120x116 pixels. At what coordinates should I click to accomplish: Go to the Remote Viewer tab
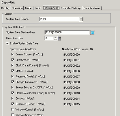[x=92, y=8]
